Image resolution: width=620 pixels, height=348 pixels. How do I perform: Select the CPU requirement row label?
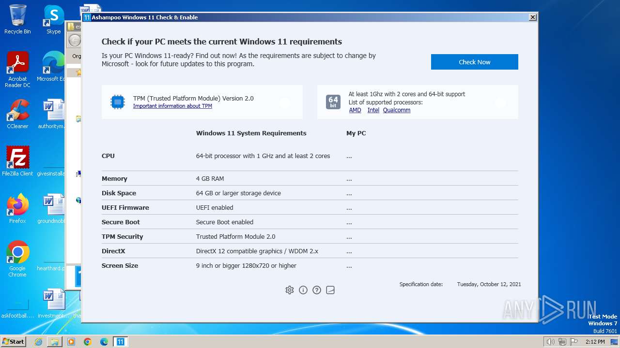[x=108, y=156]
